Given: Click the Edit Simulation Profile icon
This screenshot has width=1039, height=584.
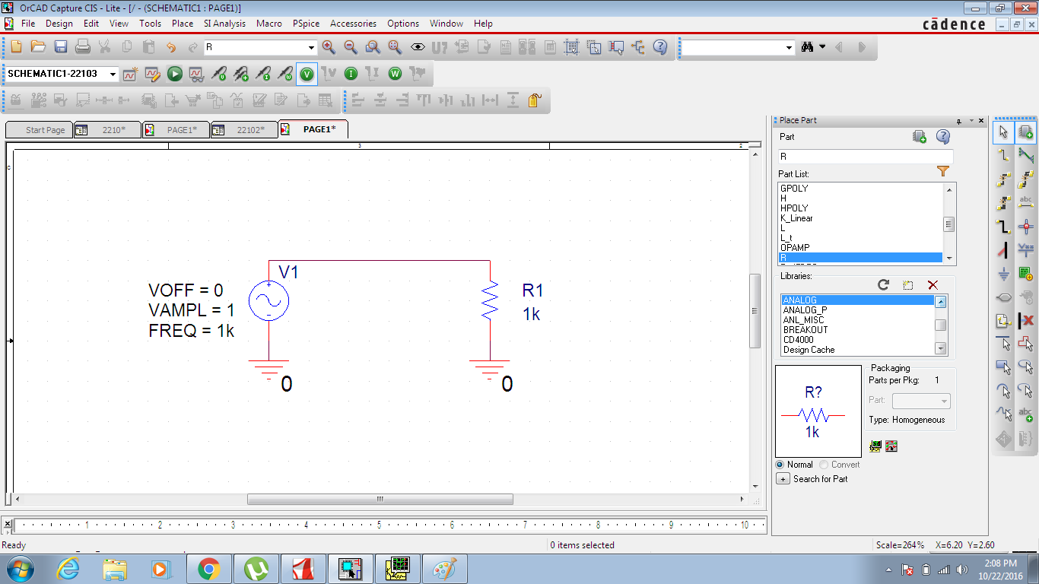Looking at the screenshot, I should coord(152,74).
